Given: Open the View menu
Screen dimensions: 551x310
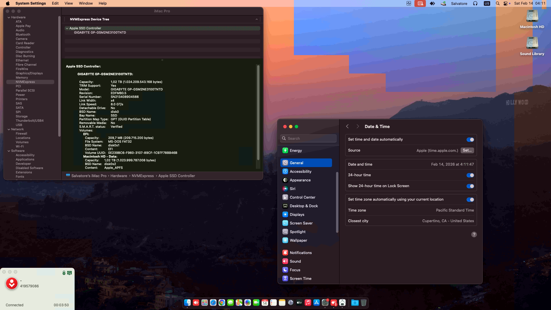Looking at the screenshot, I should coord(69,3).
